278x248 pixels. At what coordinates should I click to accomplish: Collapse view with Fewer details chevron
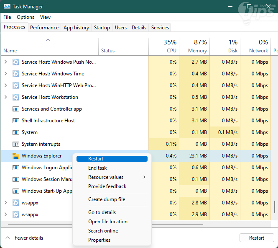click(8, 238)
